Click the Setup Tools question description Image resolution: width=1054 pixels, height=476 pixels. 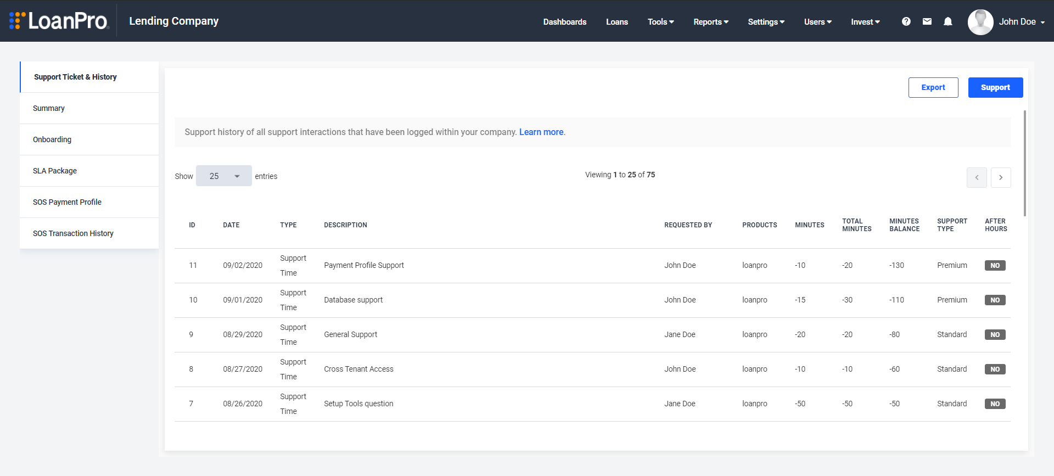[x=358, y=404]
